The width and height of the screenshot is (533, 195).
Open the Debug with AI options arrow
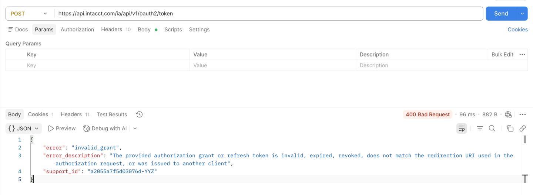coord(135,129)
